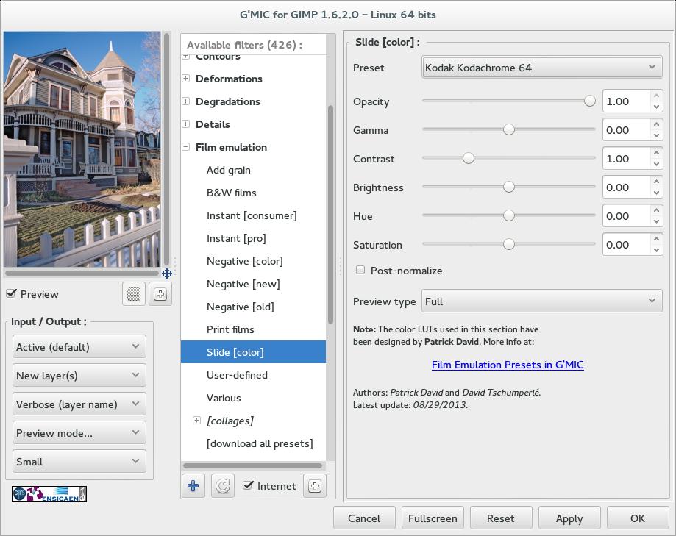Click the CNRS ENSICAEN logo
Screen dimensions: 676x536
coord(49,494)
